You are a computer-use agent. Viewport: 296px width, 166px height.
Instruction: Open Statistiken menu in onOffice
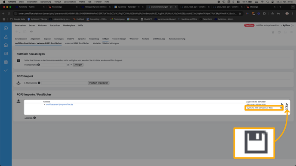(55, 25)
